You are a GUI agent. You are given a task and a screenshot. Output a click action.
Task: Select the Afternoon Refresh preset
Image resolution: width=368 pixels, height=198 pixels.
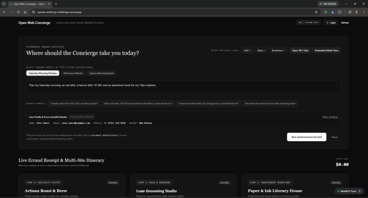click(x=73, y=73)
